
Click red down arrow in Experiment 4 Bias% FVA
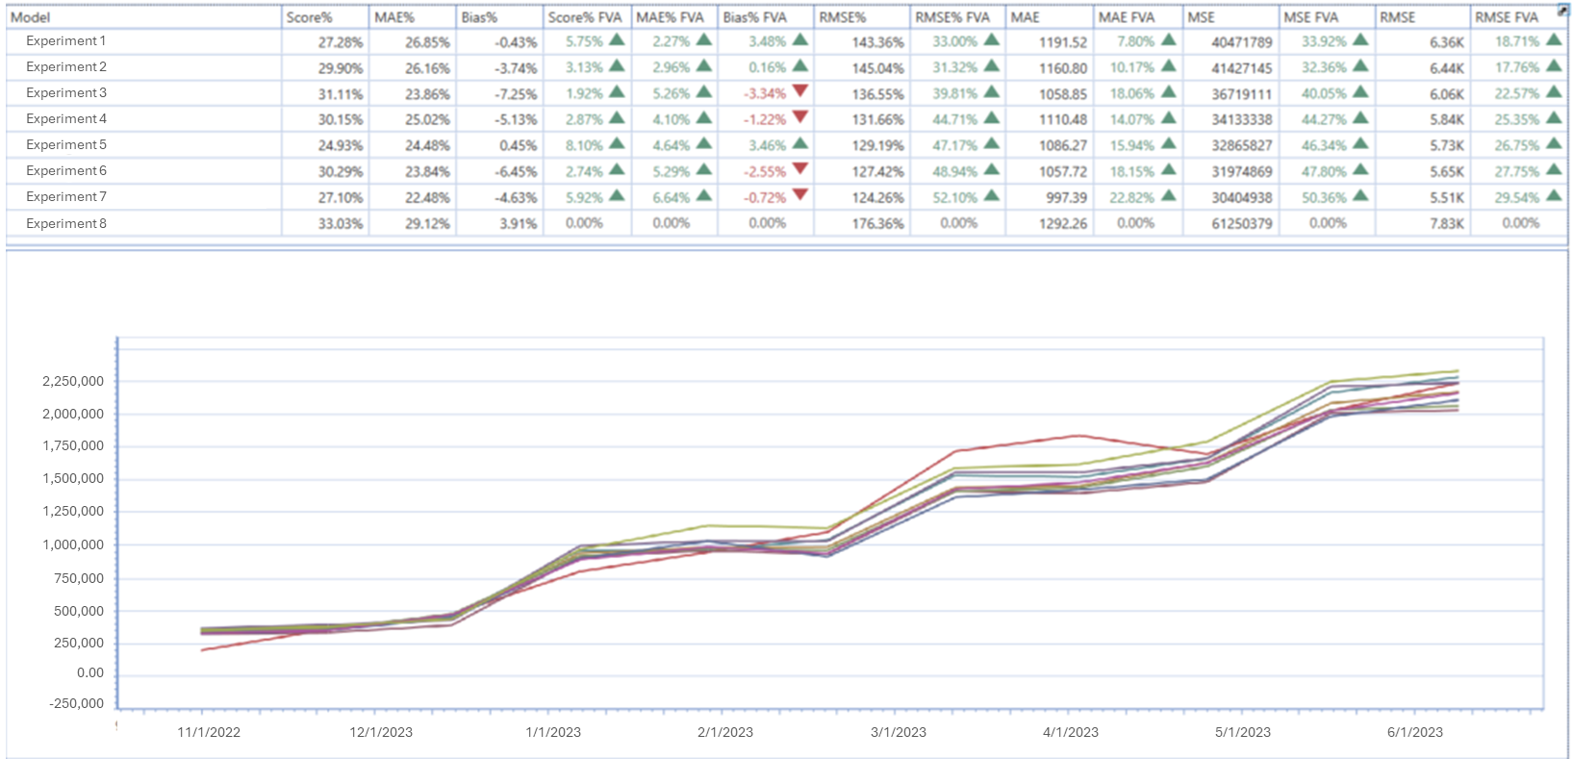[799, 118]
